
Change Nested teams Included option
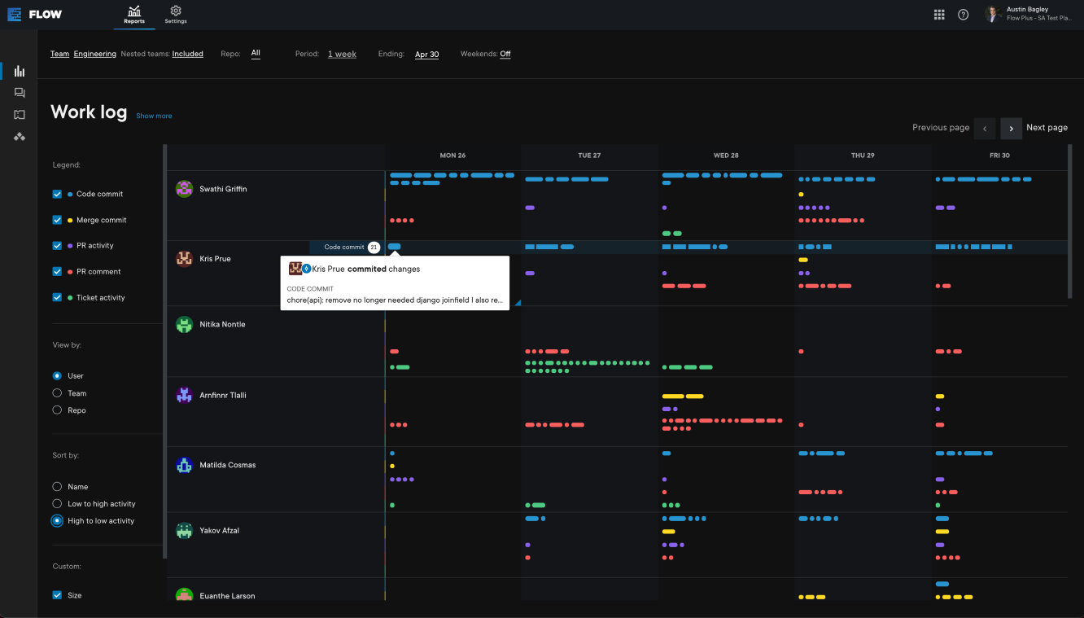[x=187, y=54]
